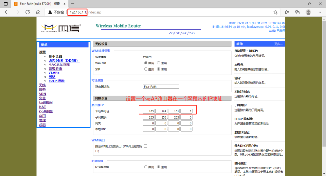Open the 状态 menu section
The image size is (326, 176).
[42, 125]
